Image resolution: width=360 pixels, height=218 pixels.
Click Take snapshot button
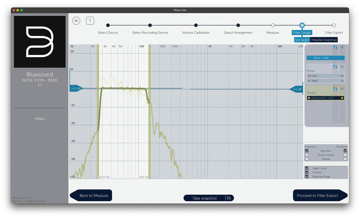(204, 198)
